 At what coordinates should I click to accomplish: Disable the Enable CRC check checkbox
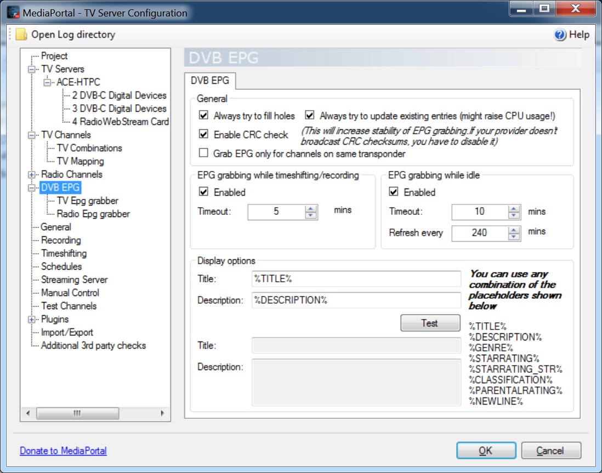click(x=203, y=134)
